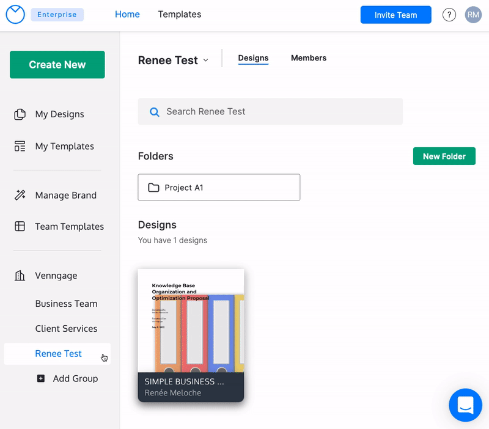Image resolution: width=489 pixels, height=429 pixels.
Task: Open Templates in the top navigation
Action: 179,14
